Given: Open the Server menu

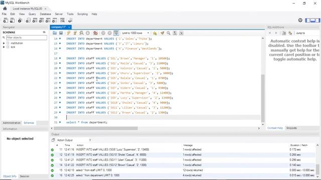Looking at the screenshot, I should point(59,14).
